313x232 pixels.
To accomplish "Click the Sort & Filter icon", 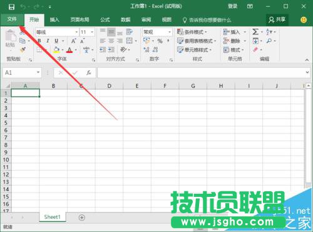I will point(269,32).
